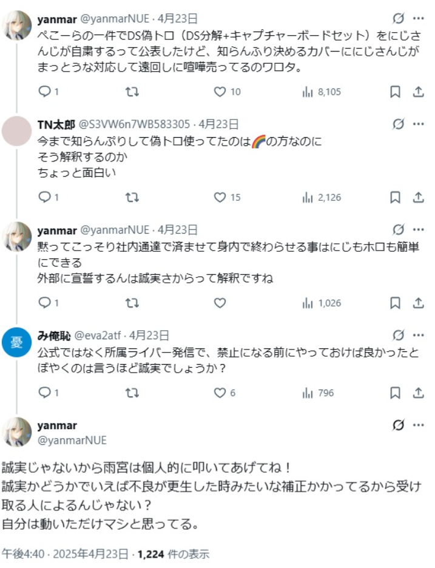Open Grok icon on the main bottom post
The height and width of the screenshot is (568, 435).
(x=399, y=425)
